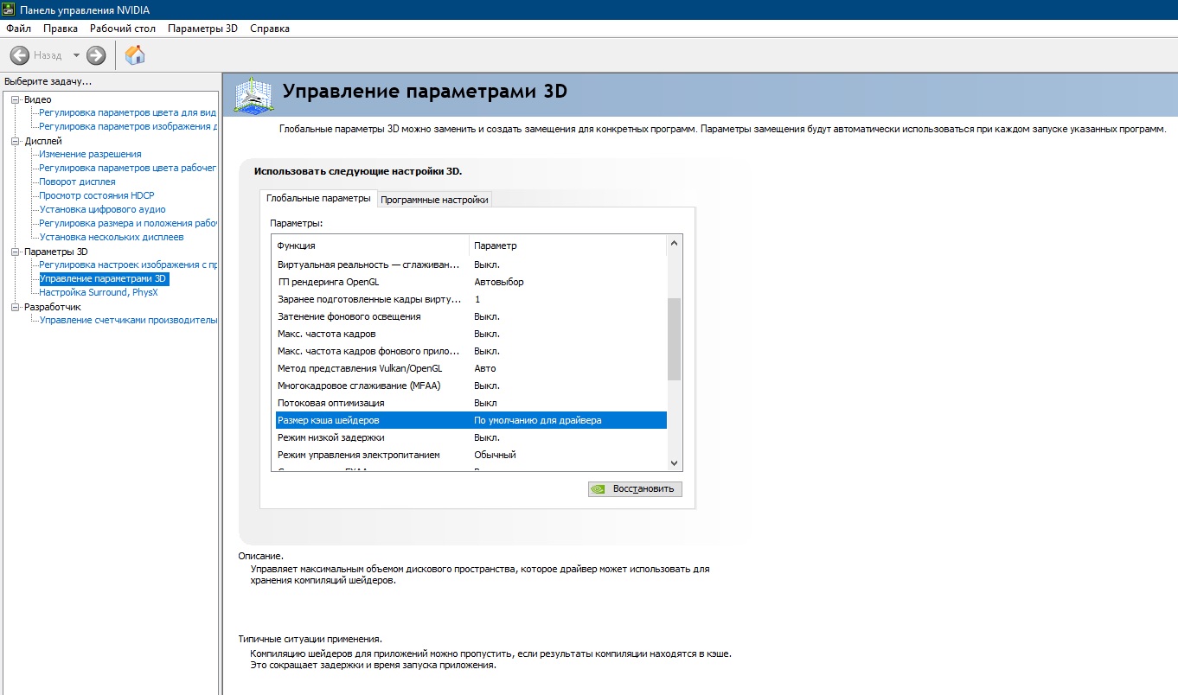Open the Файл menu
This screenshot has width=1178, height=695.
tap(18, 29)
